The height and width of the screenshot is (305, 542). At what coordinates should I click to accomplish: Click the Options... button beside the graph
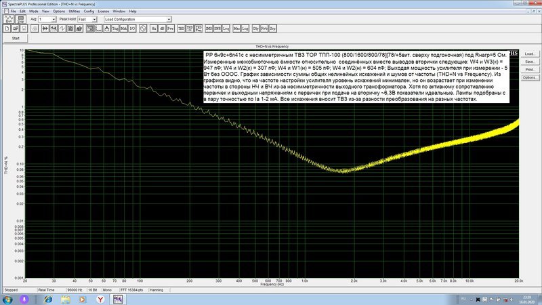530,78
